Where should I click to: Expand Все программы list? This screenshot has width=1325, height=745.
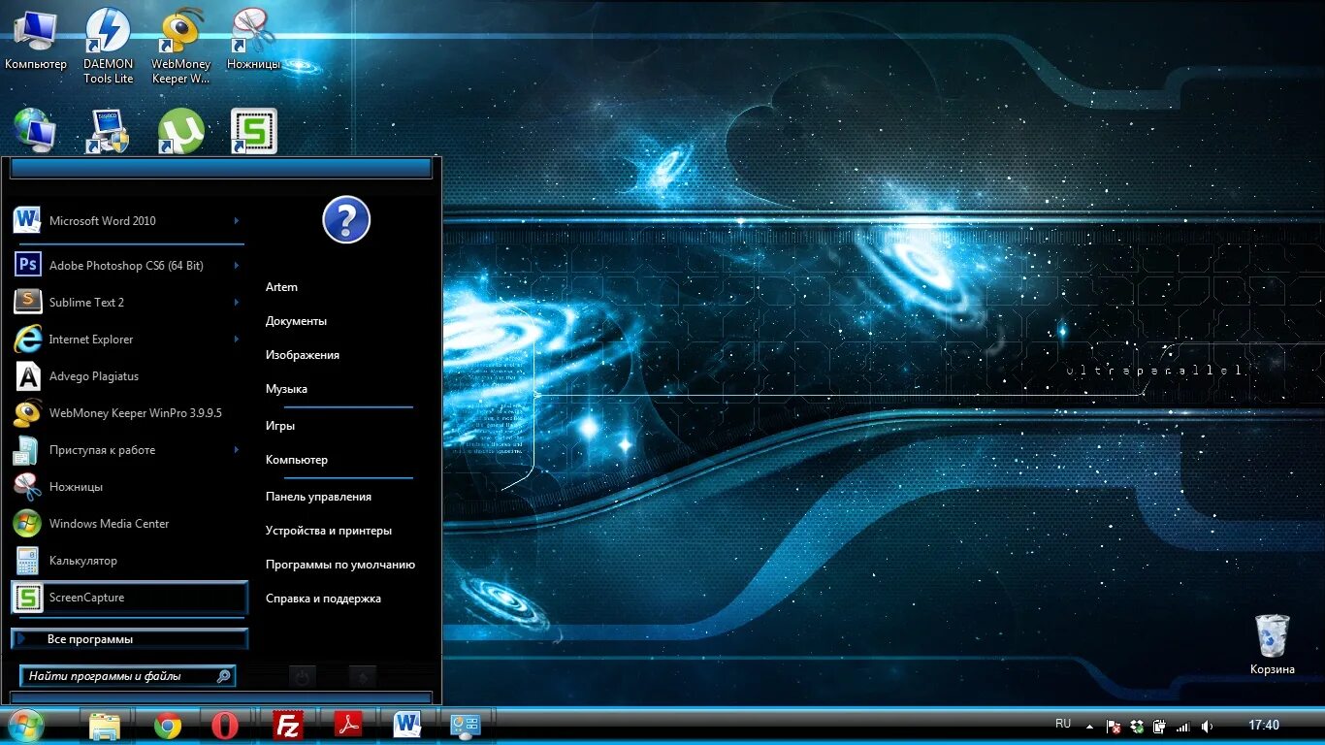click(x=129, y=639)
